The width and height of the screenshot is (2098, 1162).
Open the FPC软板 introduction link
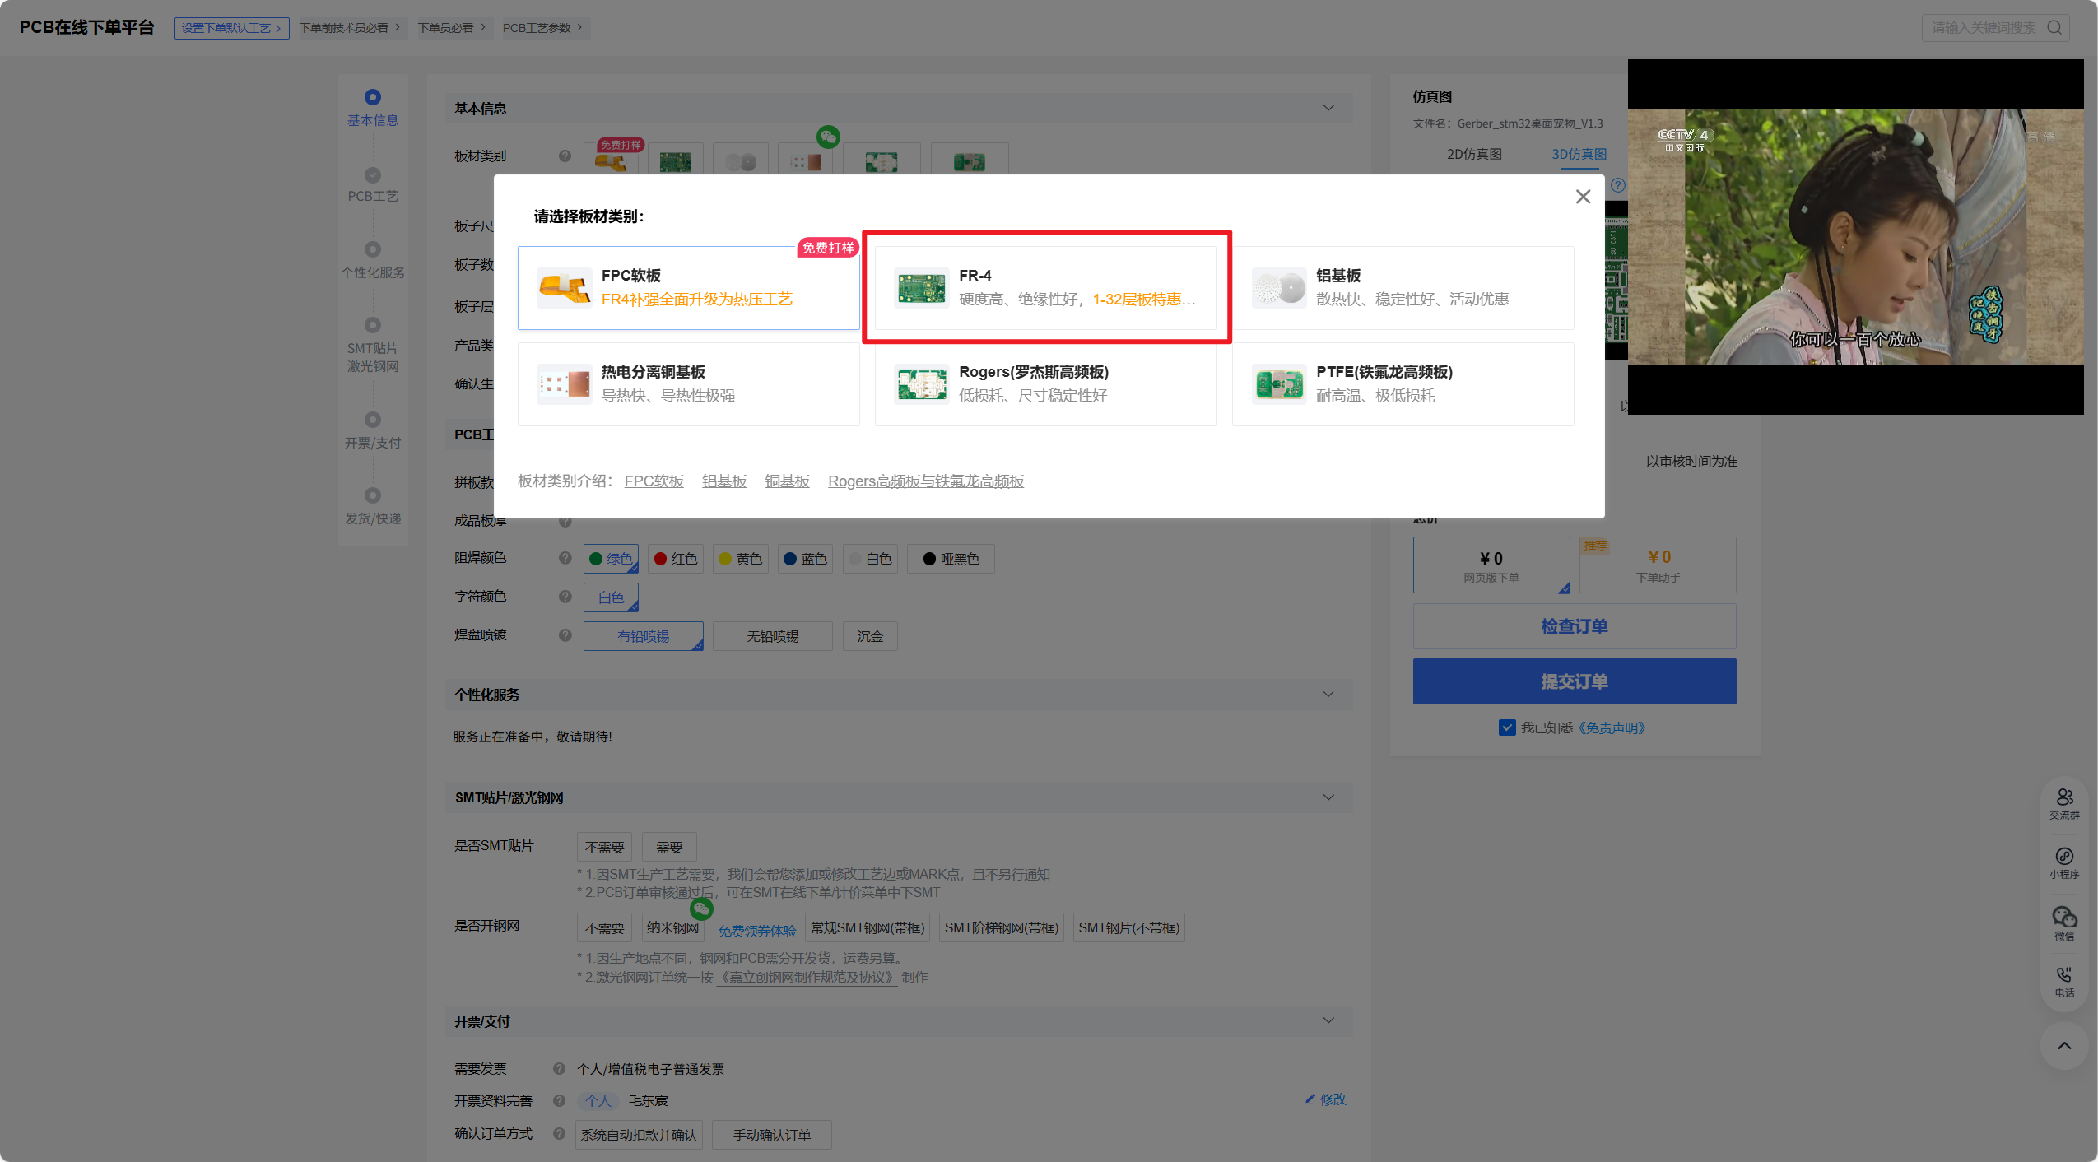pos(654,481)
